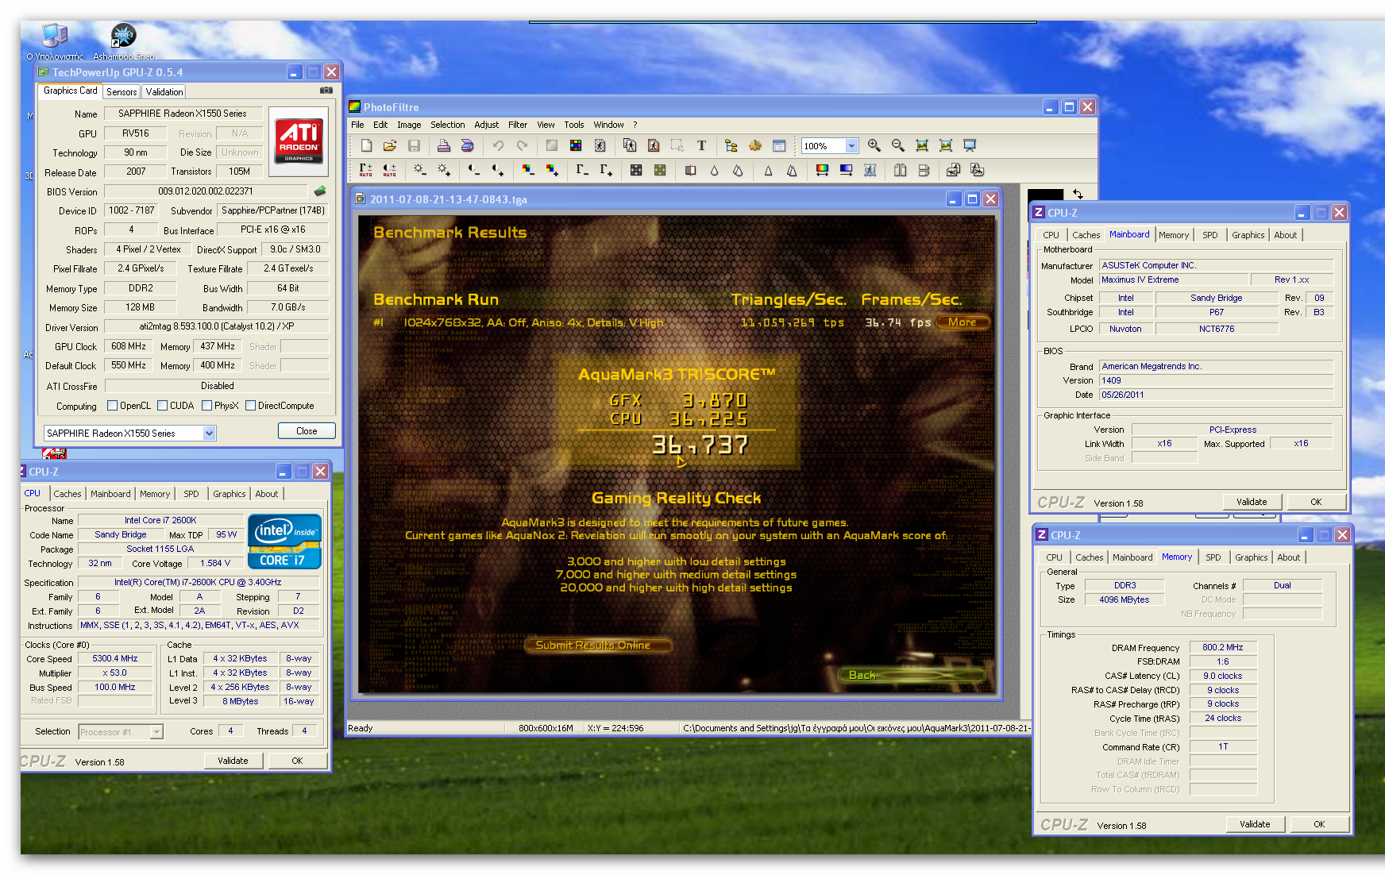Enable the OpenCL checkbox in GPU-Z

(x=112, y=406)
